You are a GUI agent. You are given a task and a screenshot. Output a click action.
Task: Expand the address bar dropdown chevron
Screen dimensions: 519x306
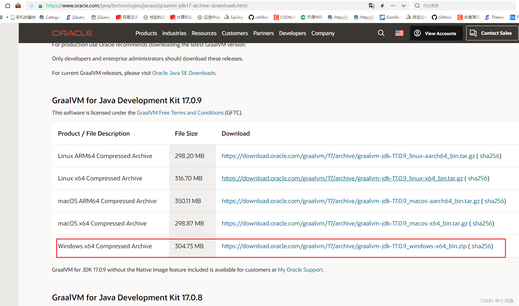point(404,6)
